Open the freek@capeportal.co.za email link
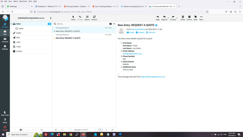 pyautogui.click(x=132, y=54)
